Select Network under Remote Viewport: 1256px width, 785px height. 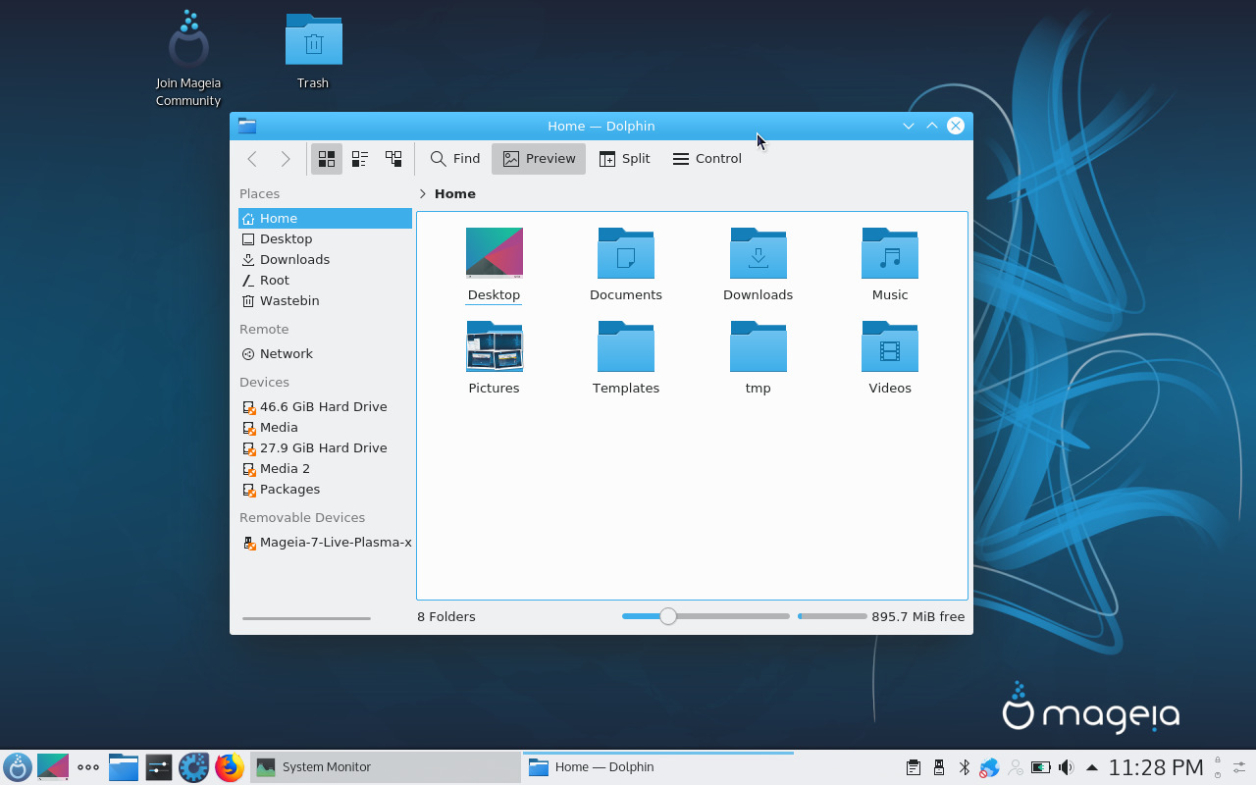325,354
